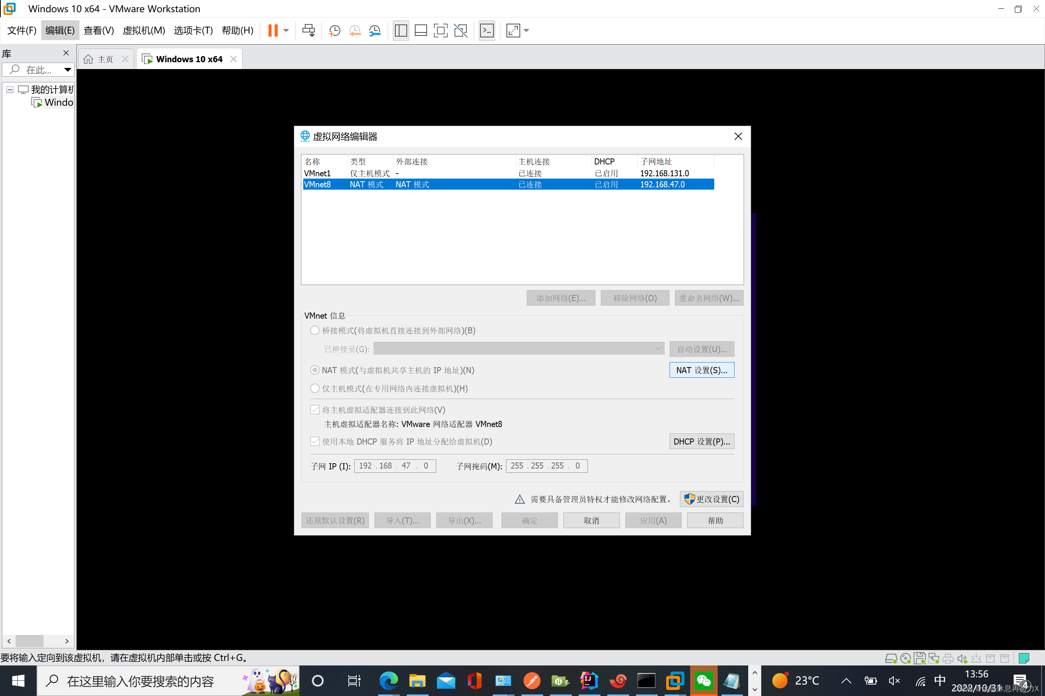Viewport: 1045px width, 696px height.
Task: Toggle 使用本地 DHCP 服务 checkbox
Action: (315, 441)
